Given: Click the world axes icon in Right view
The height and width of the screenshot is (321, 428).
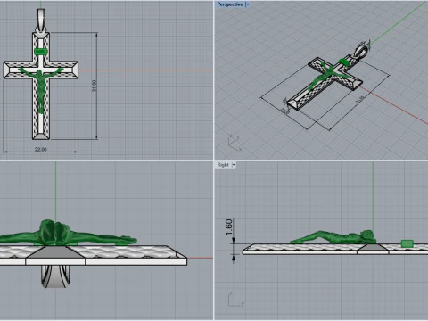Looking at the screenshot, I should click(236, 300).
